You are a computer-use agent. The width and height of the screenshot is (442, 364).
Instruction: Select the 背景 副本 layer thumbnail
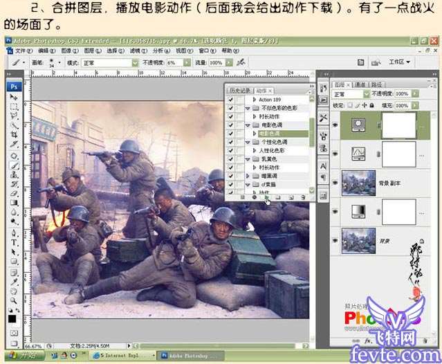[x=358, y=183]
